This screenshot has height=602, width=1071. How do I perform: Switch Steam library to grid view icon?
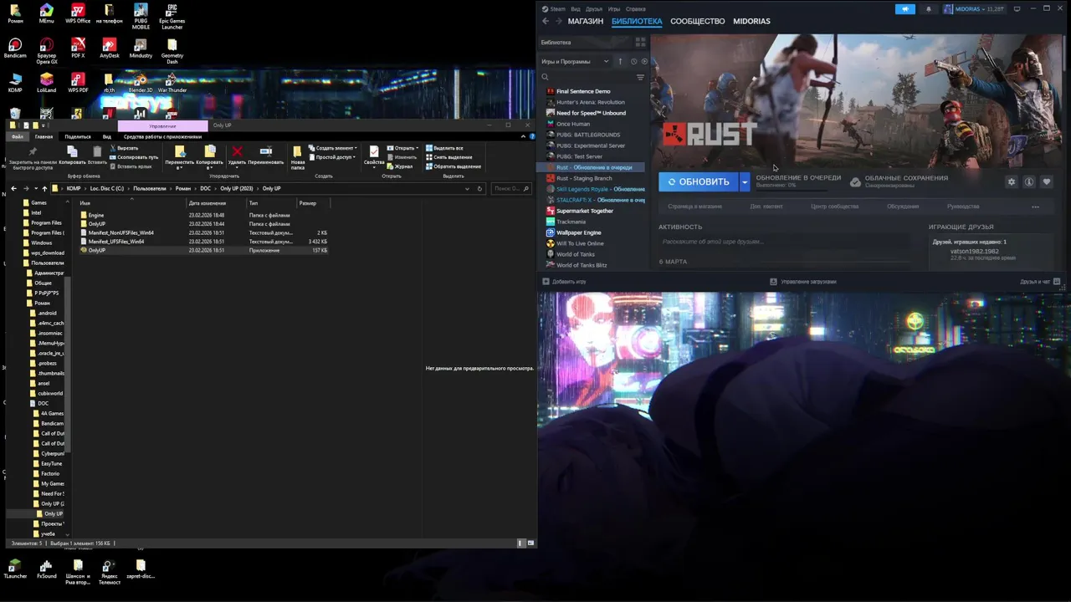tap(640, 42)
